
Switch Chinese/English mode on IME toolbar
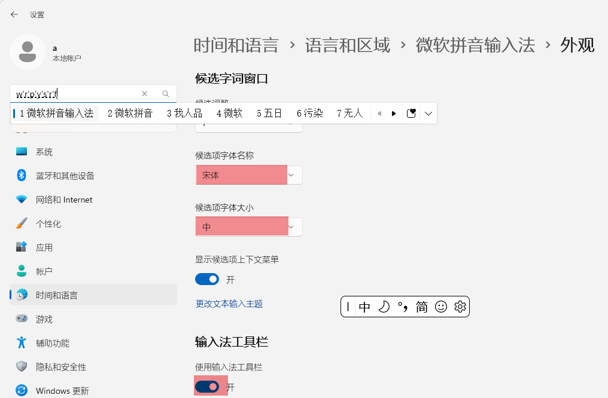(x=364, y=307)
